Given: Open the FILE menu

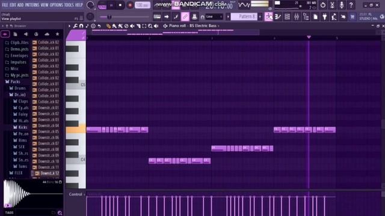Looking at the screenshot, I should 5,5.
